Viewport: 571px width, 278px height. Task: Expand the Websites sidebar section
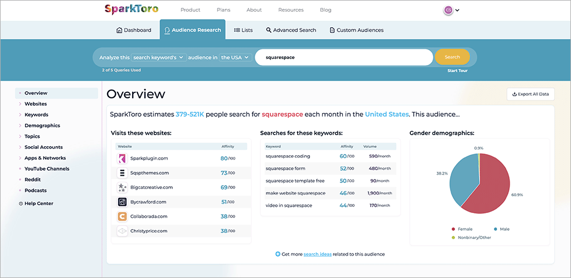pos(36,104)
